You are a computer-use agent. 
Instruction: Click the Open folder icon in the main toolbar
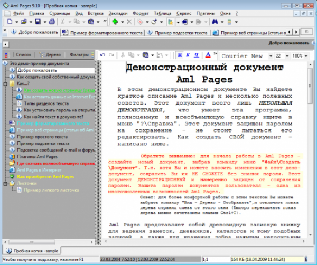24,22
